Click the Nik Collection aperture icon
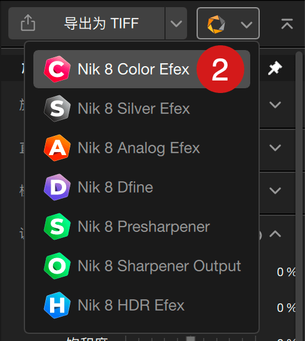The image size is (305, 341). [x=216, y=24]
